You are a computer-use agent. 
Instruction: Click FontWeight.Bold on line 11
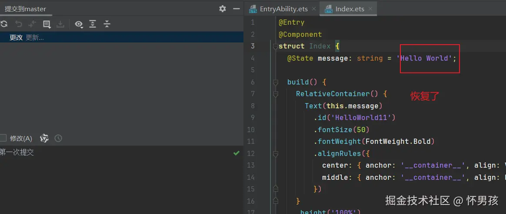[398, 142]
